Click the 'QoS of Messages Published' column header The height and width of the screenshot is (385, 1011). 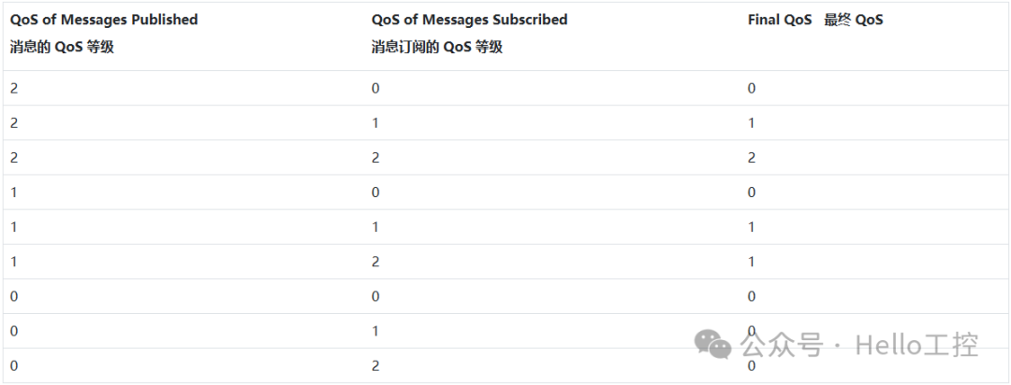[x=104, y=19]
